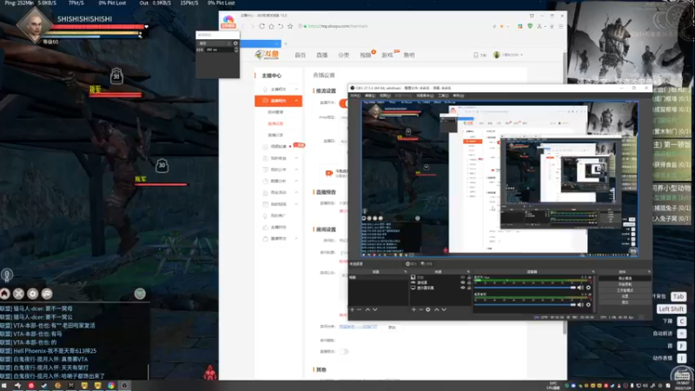Image resolution: width=695 pixels, height=391 pixels.
Task: Open browser hamburger menu icon
Action: pos(560,27)
